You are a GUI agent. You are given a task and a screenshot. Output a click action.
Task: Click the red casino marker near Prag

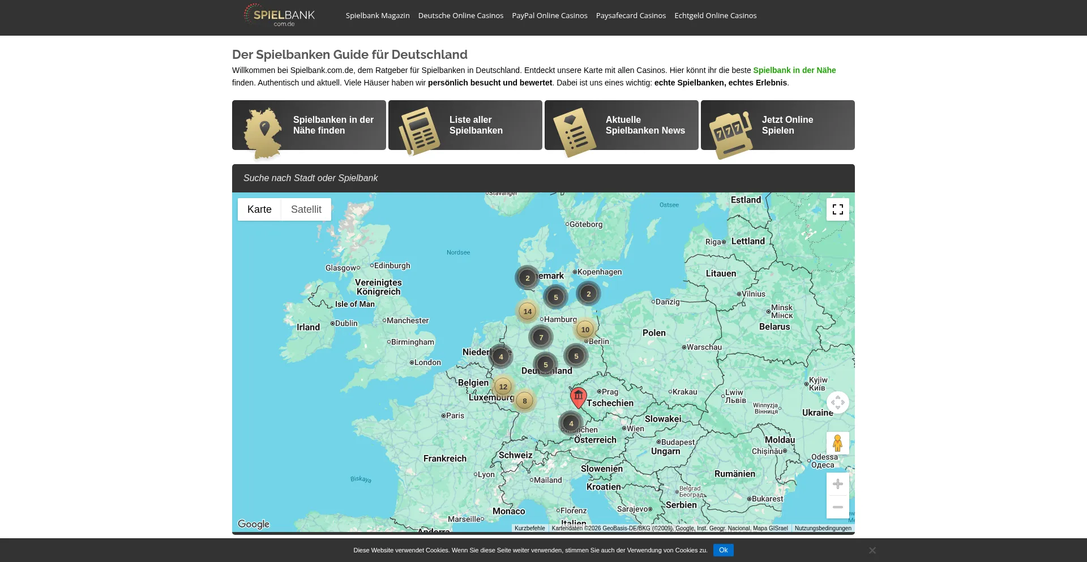578,398
